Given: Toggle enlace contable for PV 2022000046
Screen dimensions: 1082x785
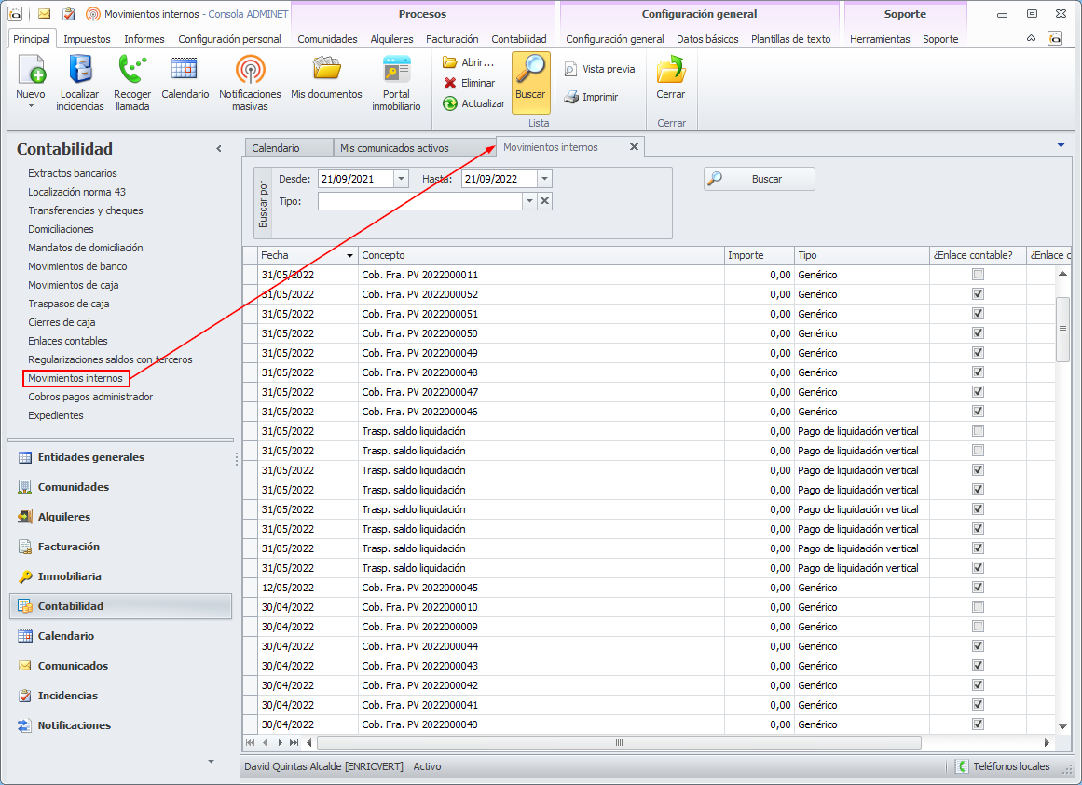Looking at the screenshot, I should (x=978, y=411).
